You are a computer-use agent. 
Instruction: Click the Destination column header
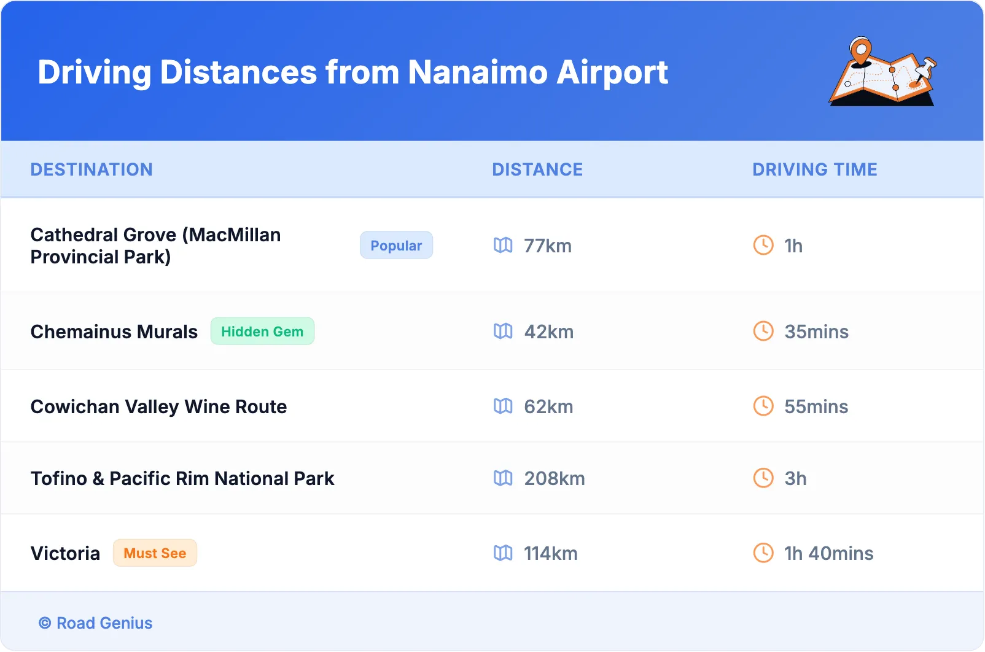pyautogui.click(x=91, y=169)
